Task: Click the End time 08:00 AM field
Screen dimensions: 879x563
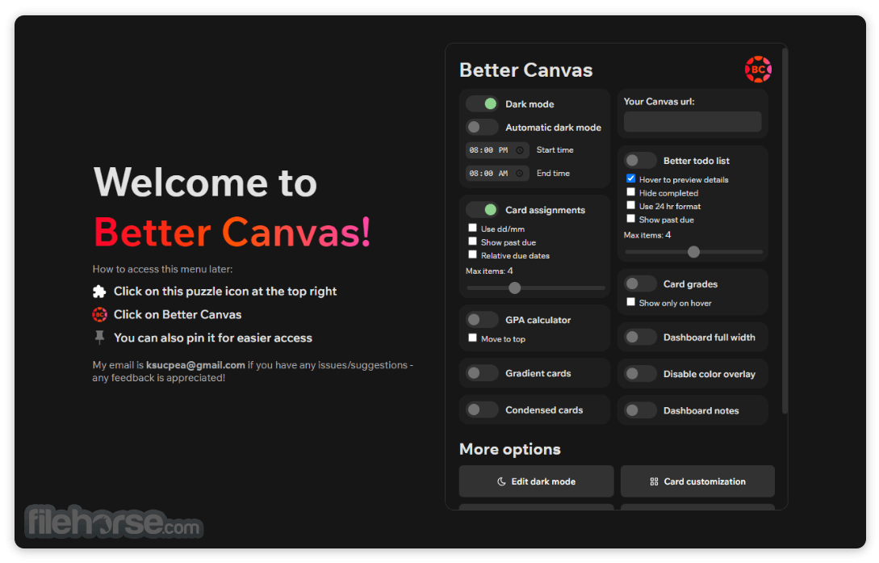Action: tap(497, 174)
